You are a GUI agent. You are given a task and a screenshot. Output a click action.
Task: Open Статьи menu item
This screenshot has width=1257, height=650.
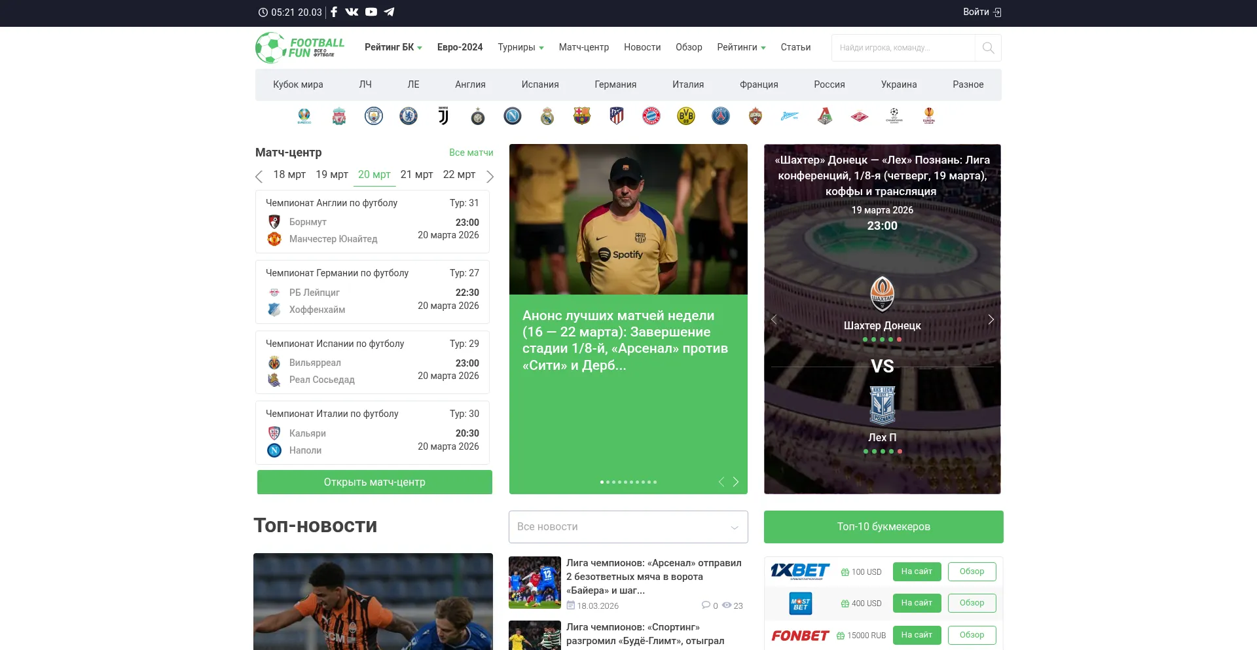coord(795,47)
